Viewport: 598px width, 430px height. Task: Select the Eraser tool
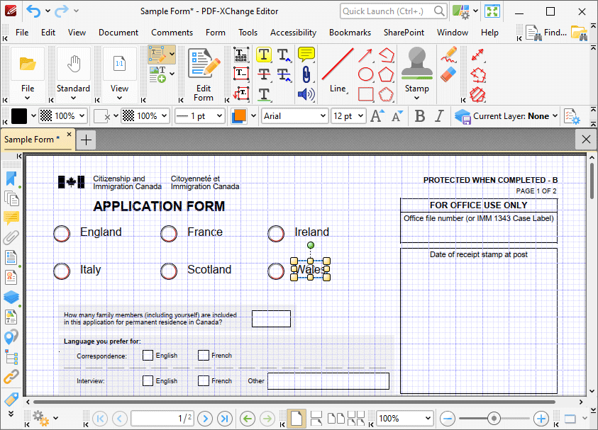[x=448, y=74]
